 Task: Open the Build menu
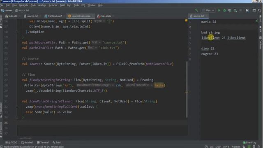pyautogui.click(x=62, y=5)
